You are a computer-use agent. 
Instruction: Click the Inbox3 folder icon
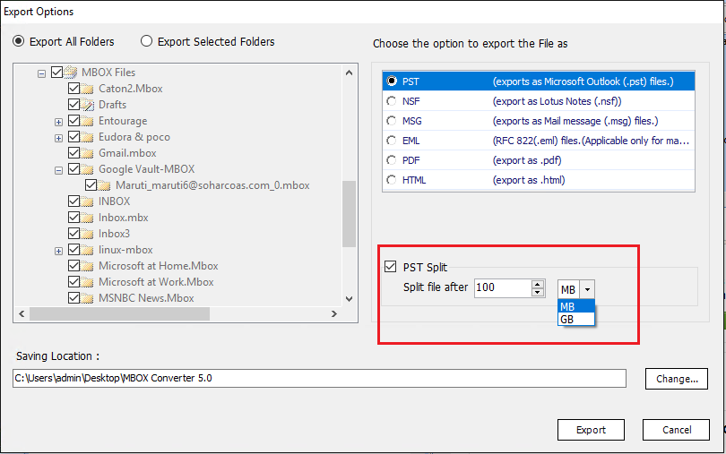pyautogui.click(x=87, y=234)
